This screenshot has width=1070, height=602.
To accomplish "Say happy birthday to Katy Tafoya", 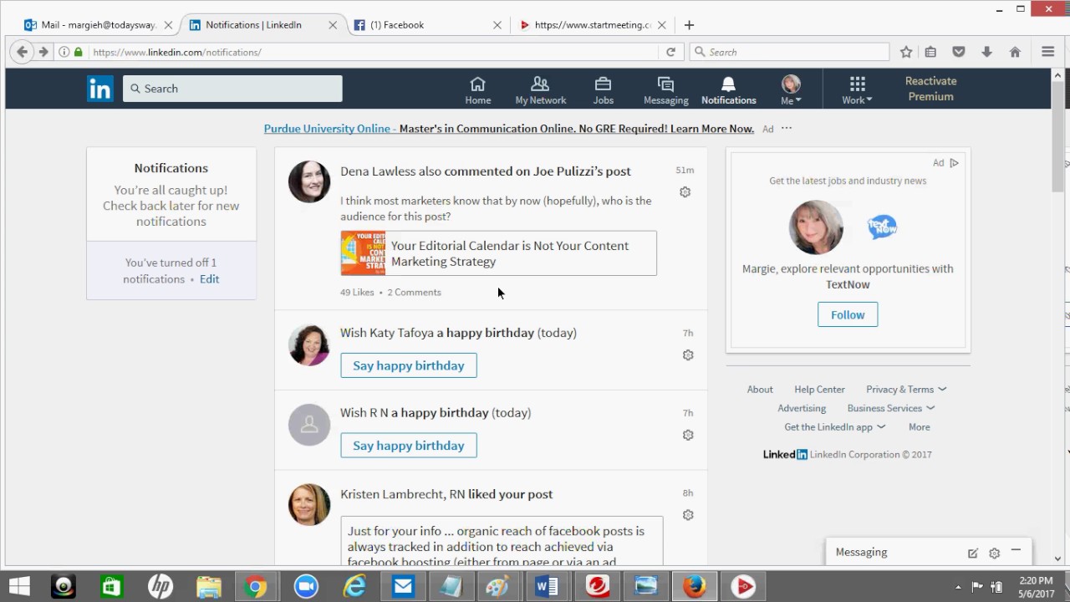I will pos(409,365).
